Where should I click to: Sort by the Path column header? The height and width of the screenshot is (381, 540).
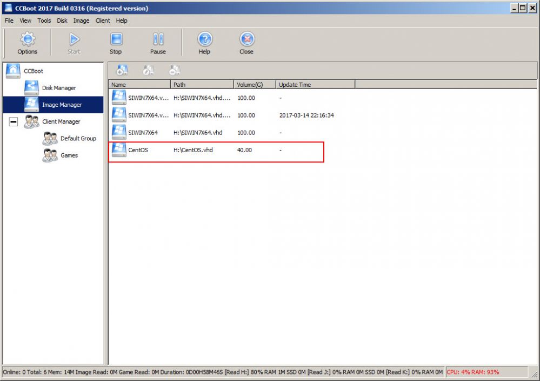pos(203,85)
